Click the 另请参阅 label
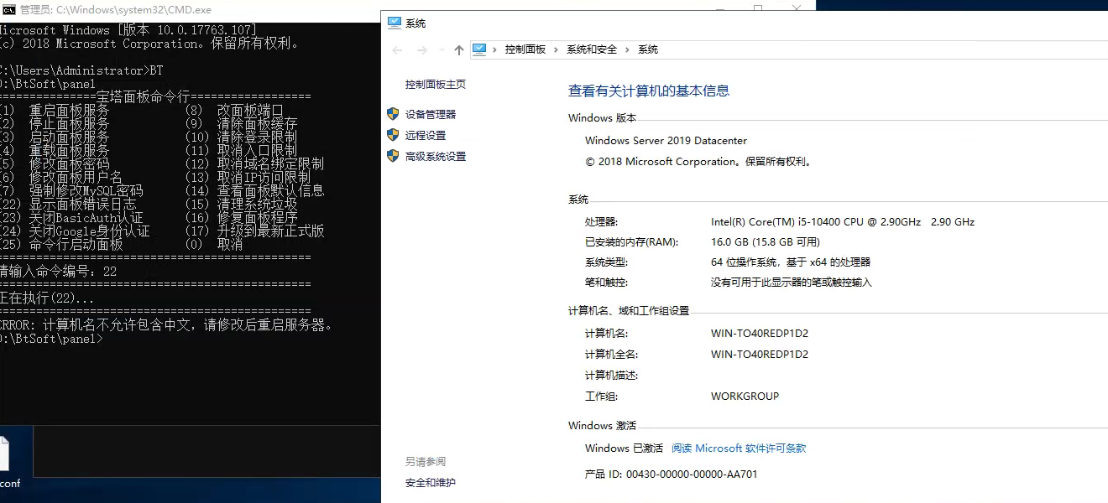This screenshot has width=1108, height=503. pyautogui.click(x=426, y=462)
